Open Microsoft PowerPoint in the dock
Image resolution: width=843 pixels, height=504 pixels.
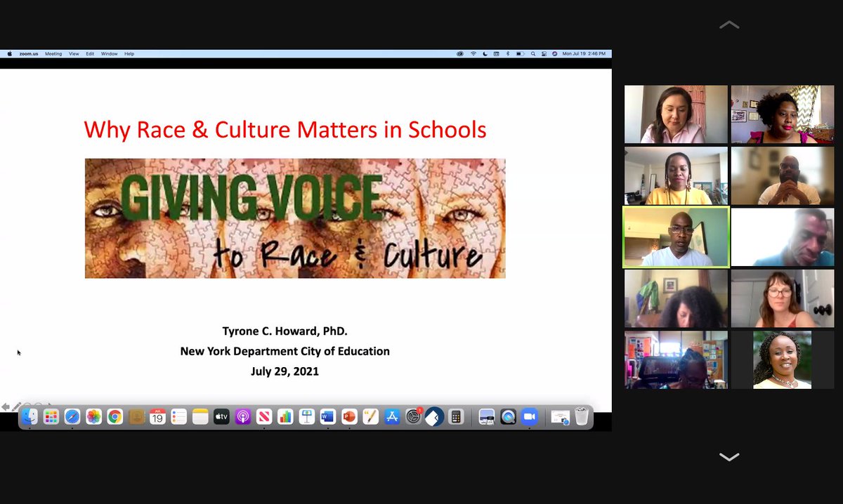(x=349, y=417)
